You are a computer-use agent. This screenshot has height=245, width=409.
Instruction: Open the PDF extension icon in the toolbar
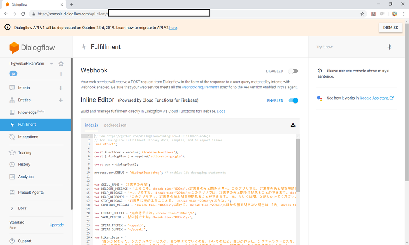point(373,14)
